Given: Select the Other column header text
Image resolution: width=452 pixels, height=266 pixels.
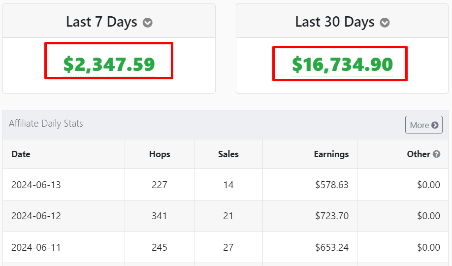Looking at the screenshot, I should coord(419,154).
